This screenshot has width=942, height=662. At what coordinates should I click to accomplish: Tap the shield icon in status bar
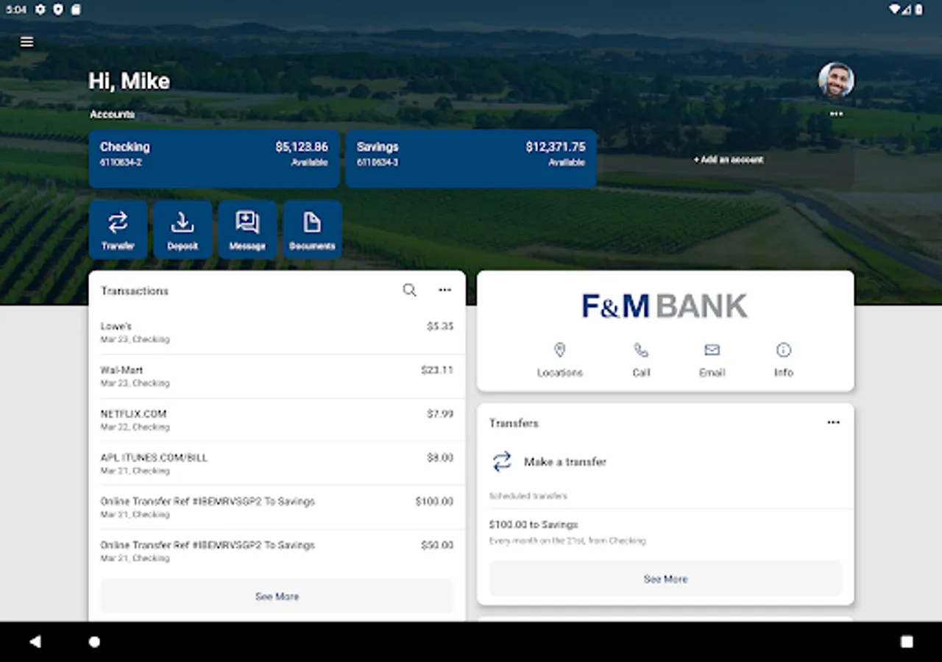coord(58,10)
